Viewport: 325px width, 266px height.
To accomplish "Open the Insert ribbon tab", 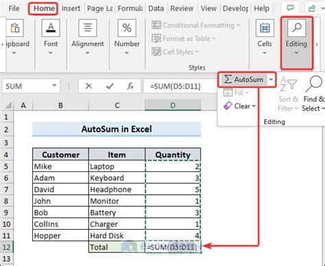I will (71, 8).
